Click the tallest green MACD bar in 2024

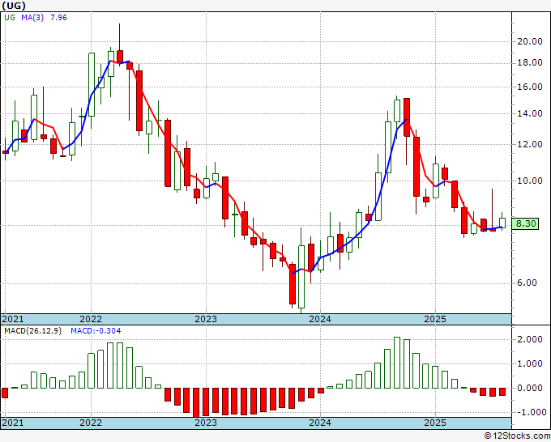(397, 363)
